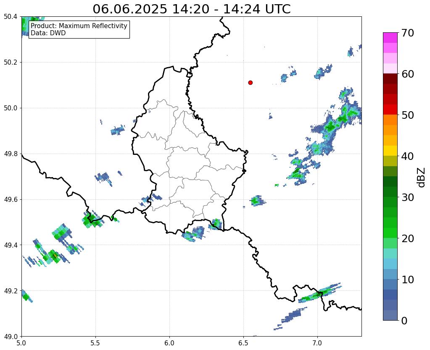Click the 10 tick label on colorbar
The height and width of the screenshot is (350, 430).
coord(407,279)
